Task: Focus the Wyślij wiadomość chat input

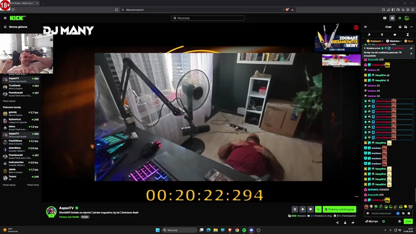Action: point(381,214)
